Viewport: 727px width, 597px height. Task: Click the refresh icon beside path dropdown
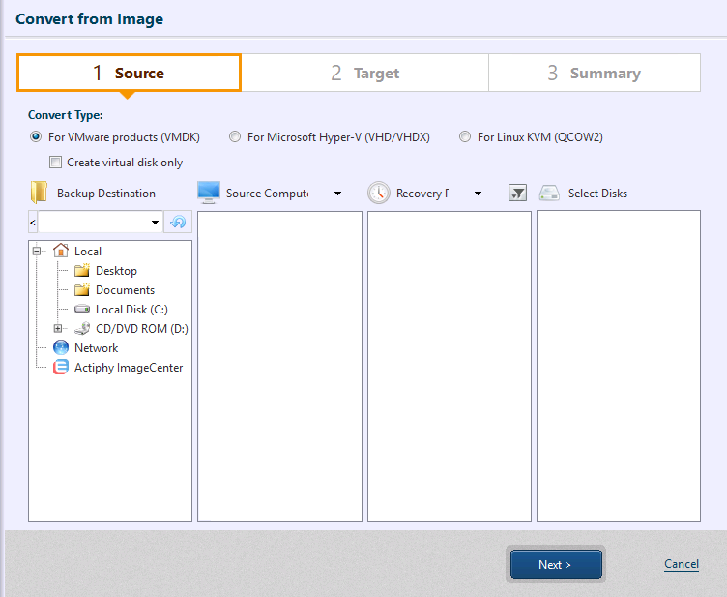(x=177, y=223)
